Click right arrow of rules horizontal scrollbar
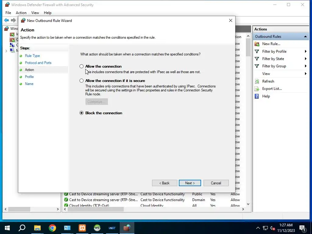The image size is (312, 234). click(x=243, y=209)
